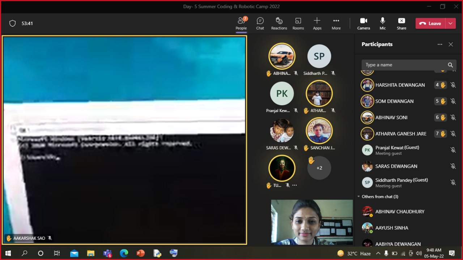The image size is (463, 260).
Task: Click HARSHITA DEWANGAN avatar in list
Action: pyautogui.click(x=367, y=85)
